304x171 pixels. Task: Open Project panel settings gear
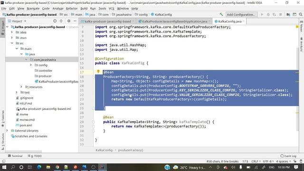pyautogui.click(x=69, y=21)
